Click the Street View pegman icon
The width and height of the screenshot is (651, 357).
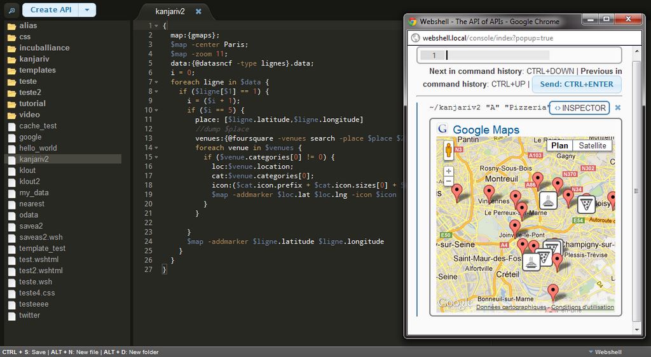[x=448, y=150]
